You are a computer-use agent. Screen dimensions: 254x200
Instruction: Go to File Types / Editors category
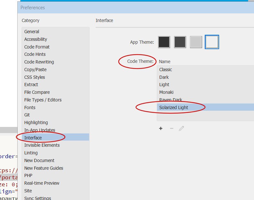pos(43,100)
